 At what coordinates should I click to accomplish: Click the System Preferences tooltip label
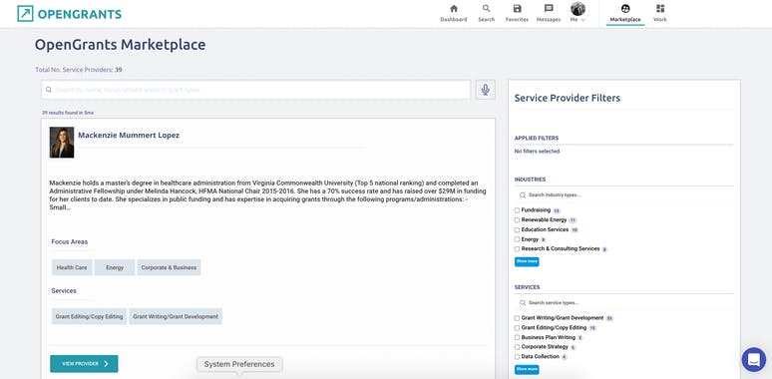[x=239, y=364]
